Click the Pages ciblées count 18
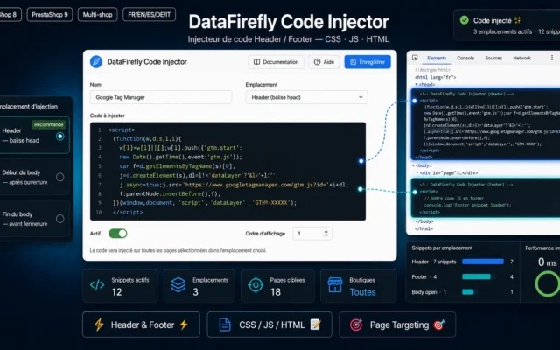Screen dimensions: 560x350 coord(276,292)
